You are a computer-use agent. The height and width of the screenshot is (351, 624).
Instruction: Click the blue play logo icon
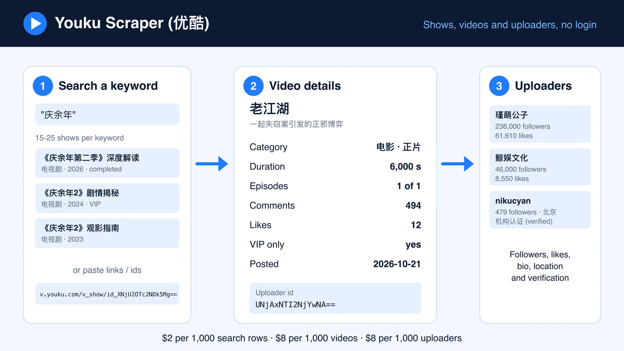[35, 23]
